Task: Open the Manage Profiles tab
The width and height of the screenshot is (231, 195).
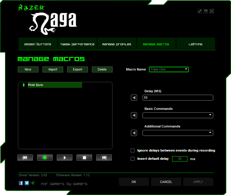Action: [117, 44]
